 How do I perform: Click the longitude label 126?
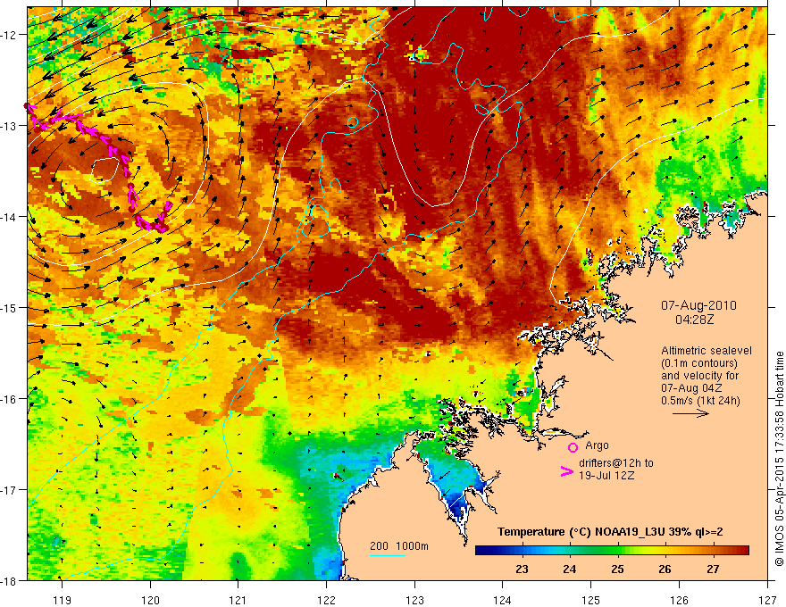coord(679,600)
